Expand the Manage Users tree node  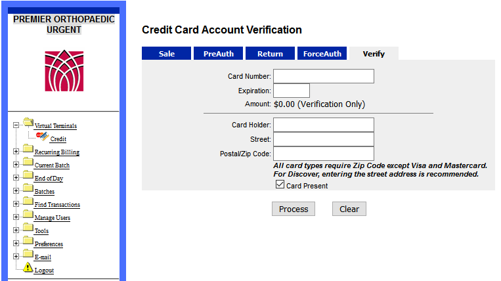16,217
